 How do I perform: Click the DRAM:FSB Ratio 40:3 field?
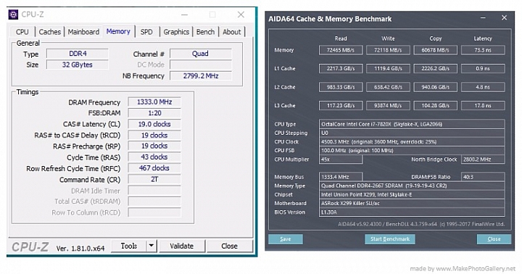click(483, 177)
